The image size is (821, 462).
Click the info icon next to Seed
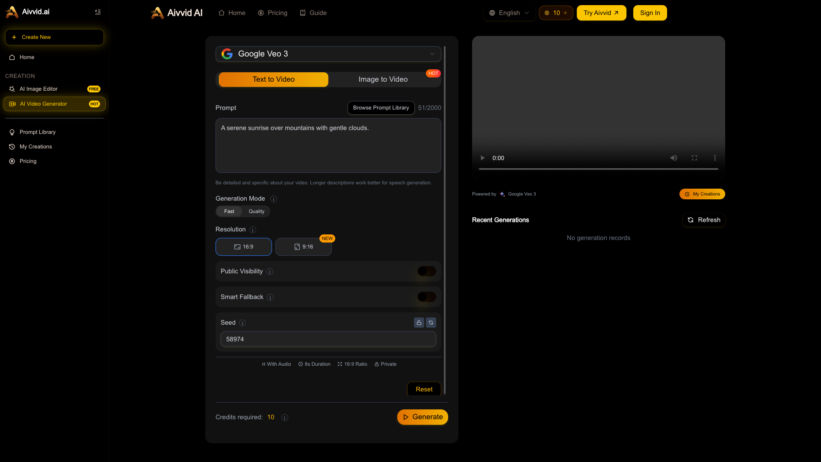pyautogui.click(x=242, y=323)
